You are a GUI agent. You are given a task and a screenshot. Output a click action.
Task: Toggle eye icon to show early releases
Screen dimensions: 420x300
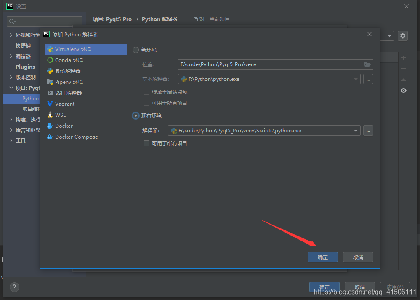[x=404, y=91]
